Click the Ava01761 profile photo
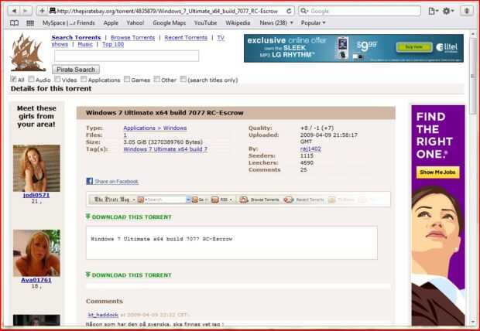 [36, 253]
